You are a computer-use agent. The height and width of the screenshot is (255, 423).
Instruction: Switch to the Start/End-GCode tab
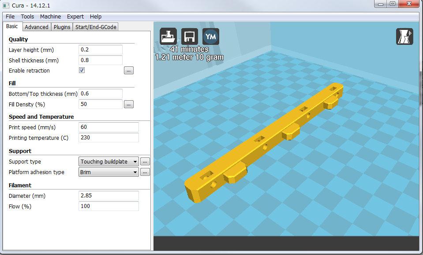96,27
